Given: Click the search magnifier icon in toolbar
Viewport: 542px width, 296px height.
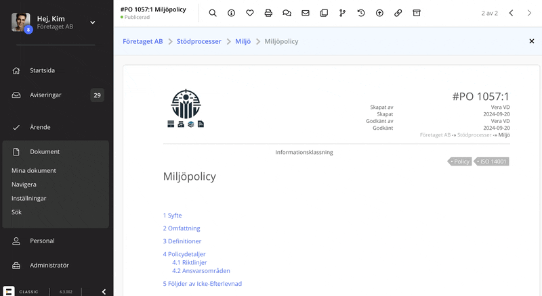Looking at the screenshot, I should pyautogui.click(x=213, y=13).
